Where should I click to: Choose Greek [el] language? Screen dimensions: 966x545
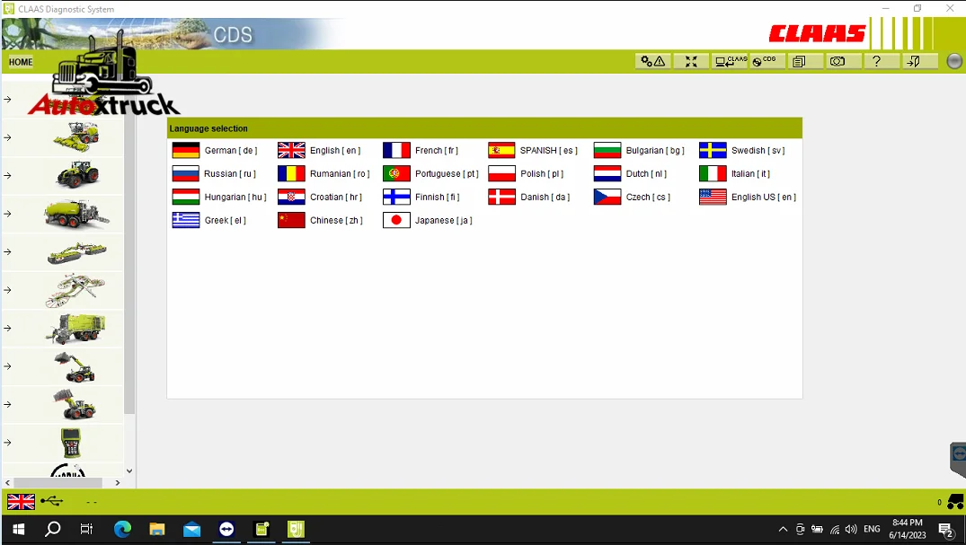(209, 221)
